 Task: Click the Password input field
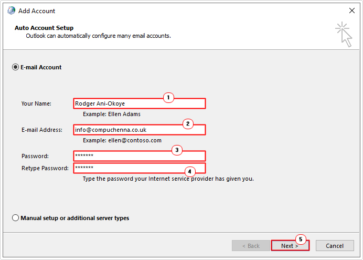point(140,156)
